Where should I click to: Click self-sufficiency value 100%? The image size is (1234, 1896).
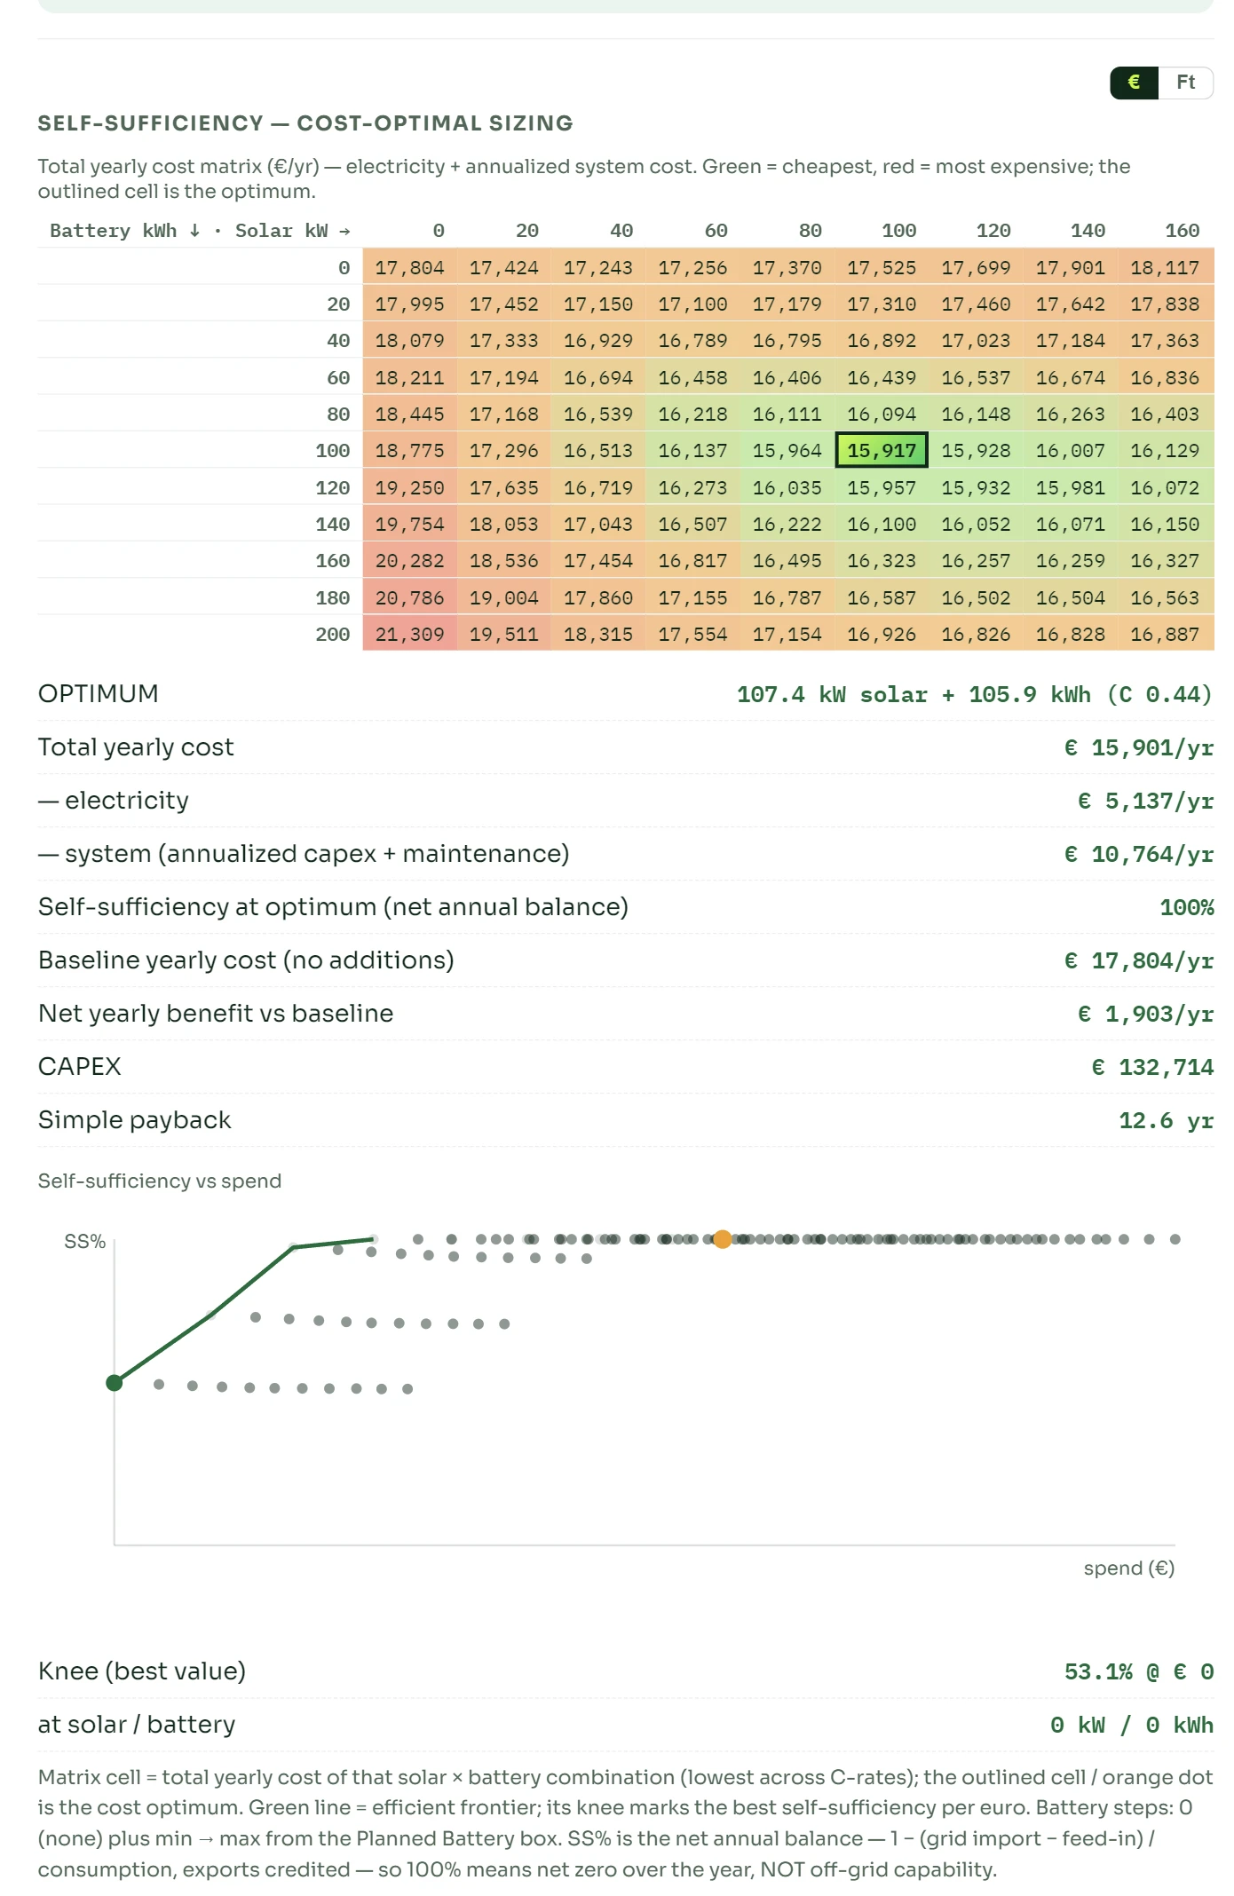[x=1187, y=907]
